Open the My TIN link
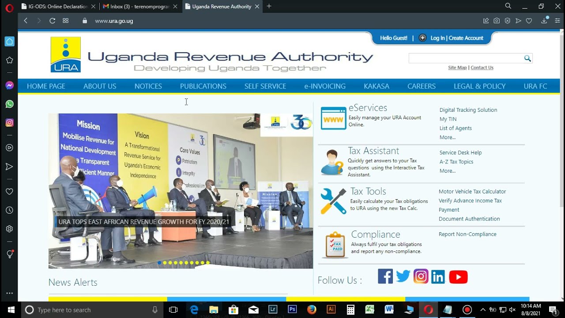 pyautogui.click(x=448, y=119)
